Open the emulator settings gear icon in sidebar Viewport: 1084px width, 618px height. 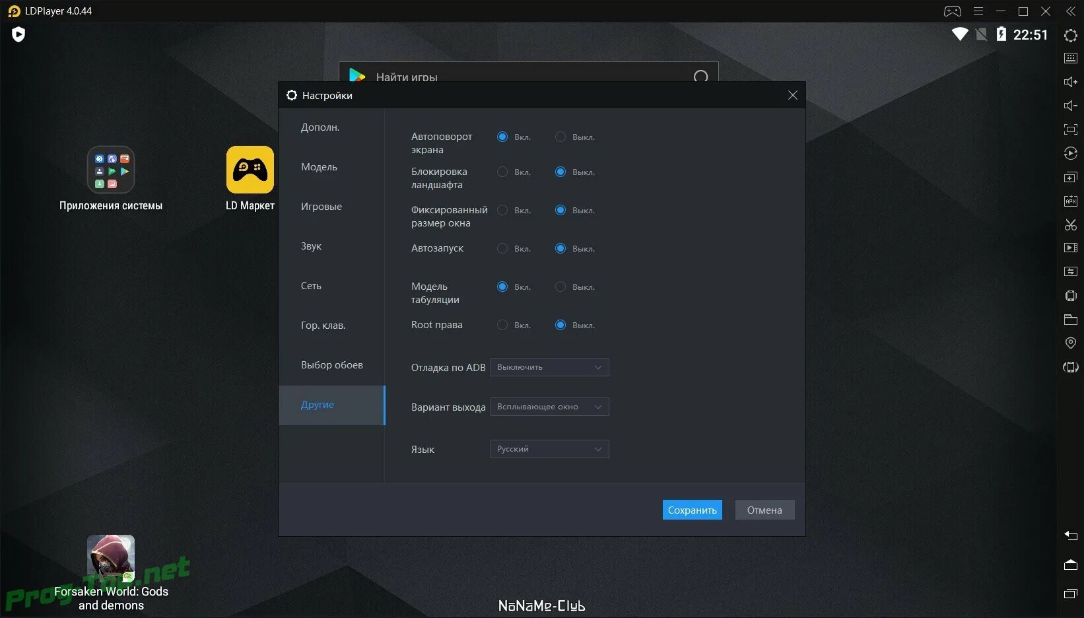tap(1071, 35)
